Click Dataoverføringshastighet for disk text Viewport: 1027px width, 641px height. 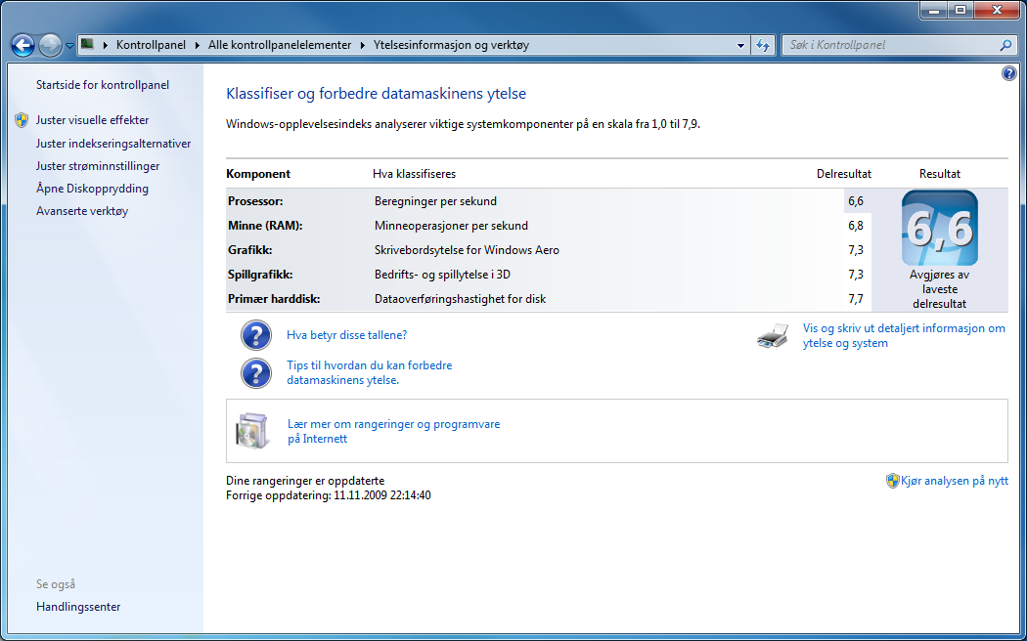click(x=460, y=299)
